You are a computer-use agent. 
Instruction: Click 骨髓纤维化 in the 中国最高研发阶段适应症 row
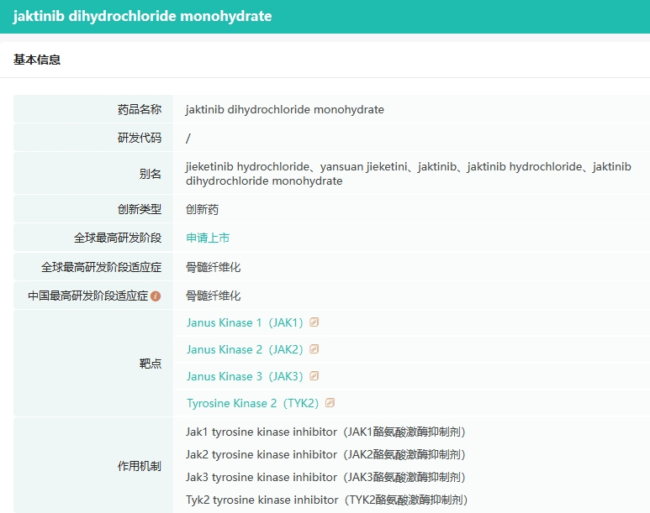tap(213, 296)
